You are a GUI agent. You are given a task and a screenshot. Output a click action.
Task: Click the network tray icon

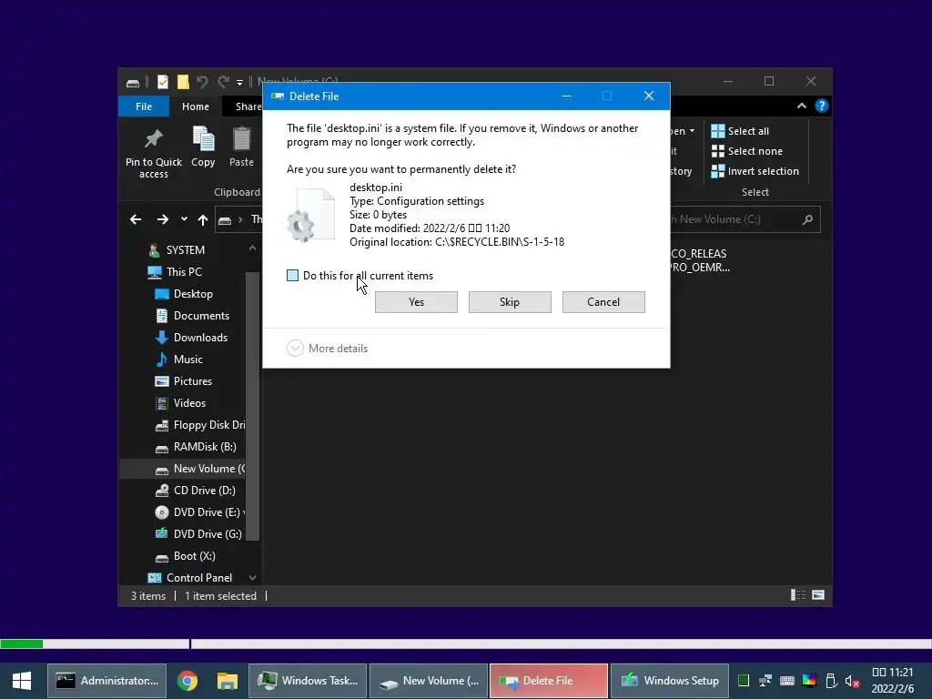765,681
